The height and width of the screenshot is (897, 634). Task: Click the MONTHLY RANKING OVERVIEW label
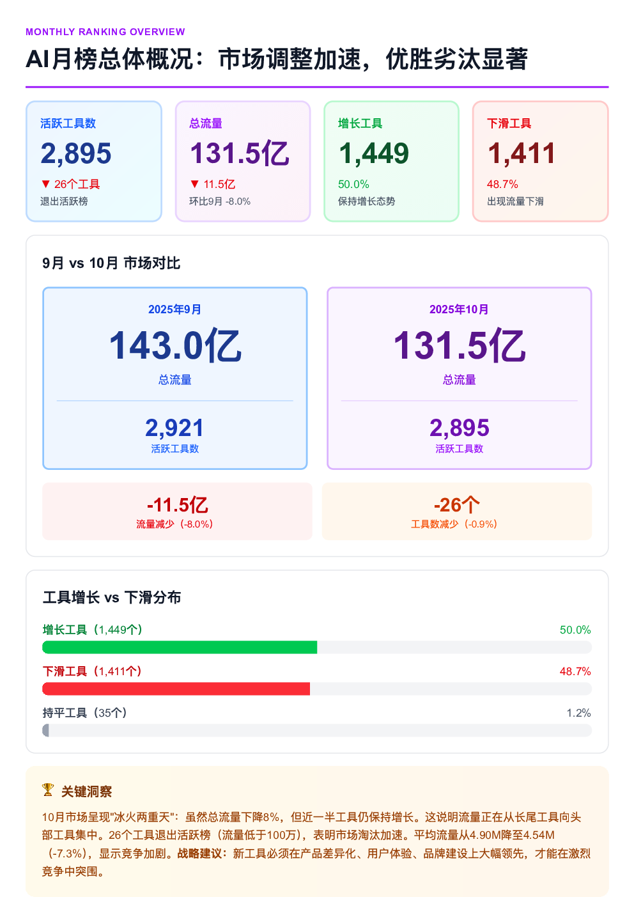click(x=105, y=32)
